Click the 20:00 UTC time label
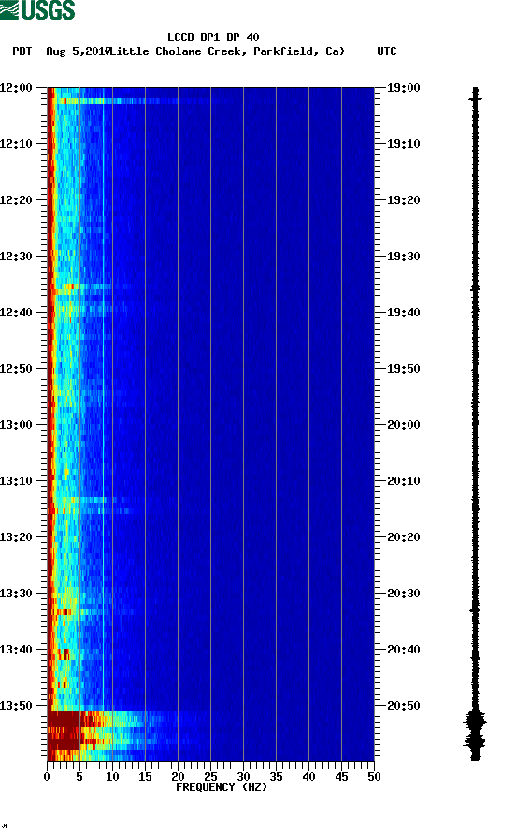Viewport: 516px width, 836px height. 403,424
